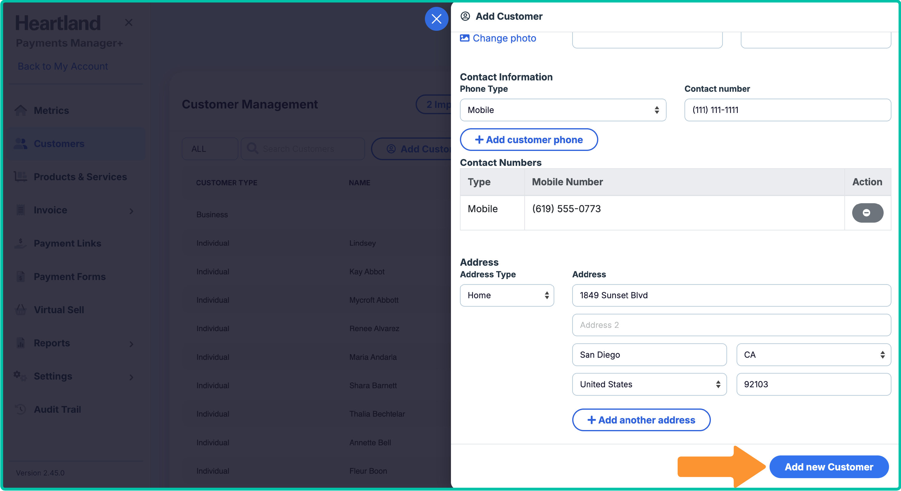Expand the Invoice submenu chevron
This screenshot has width=901, height=491.
131,211
